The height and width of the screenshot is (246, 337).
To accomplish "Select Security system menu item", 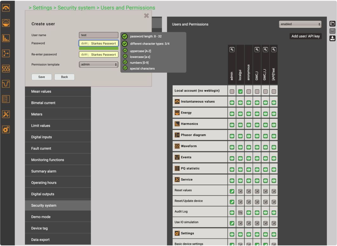I will (58, 205).
